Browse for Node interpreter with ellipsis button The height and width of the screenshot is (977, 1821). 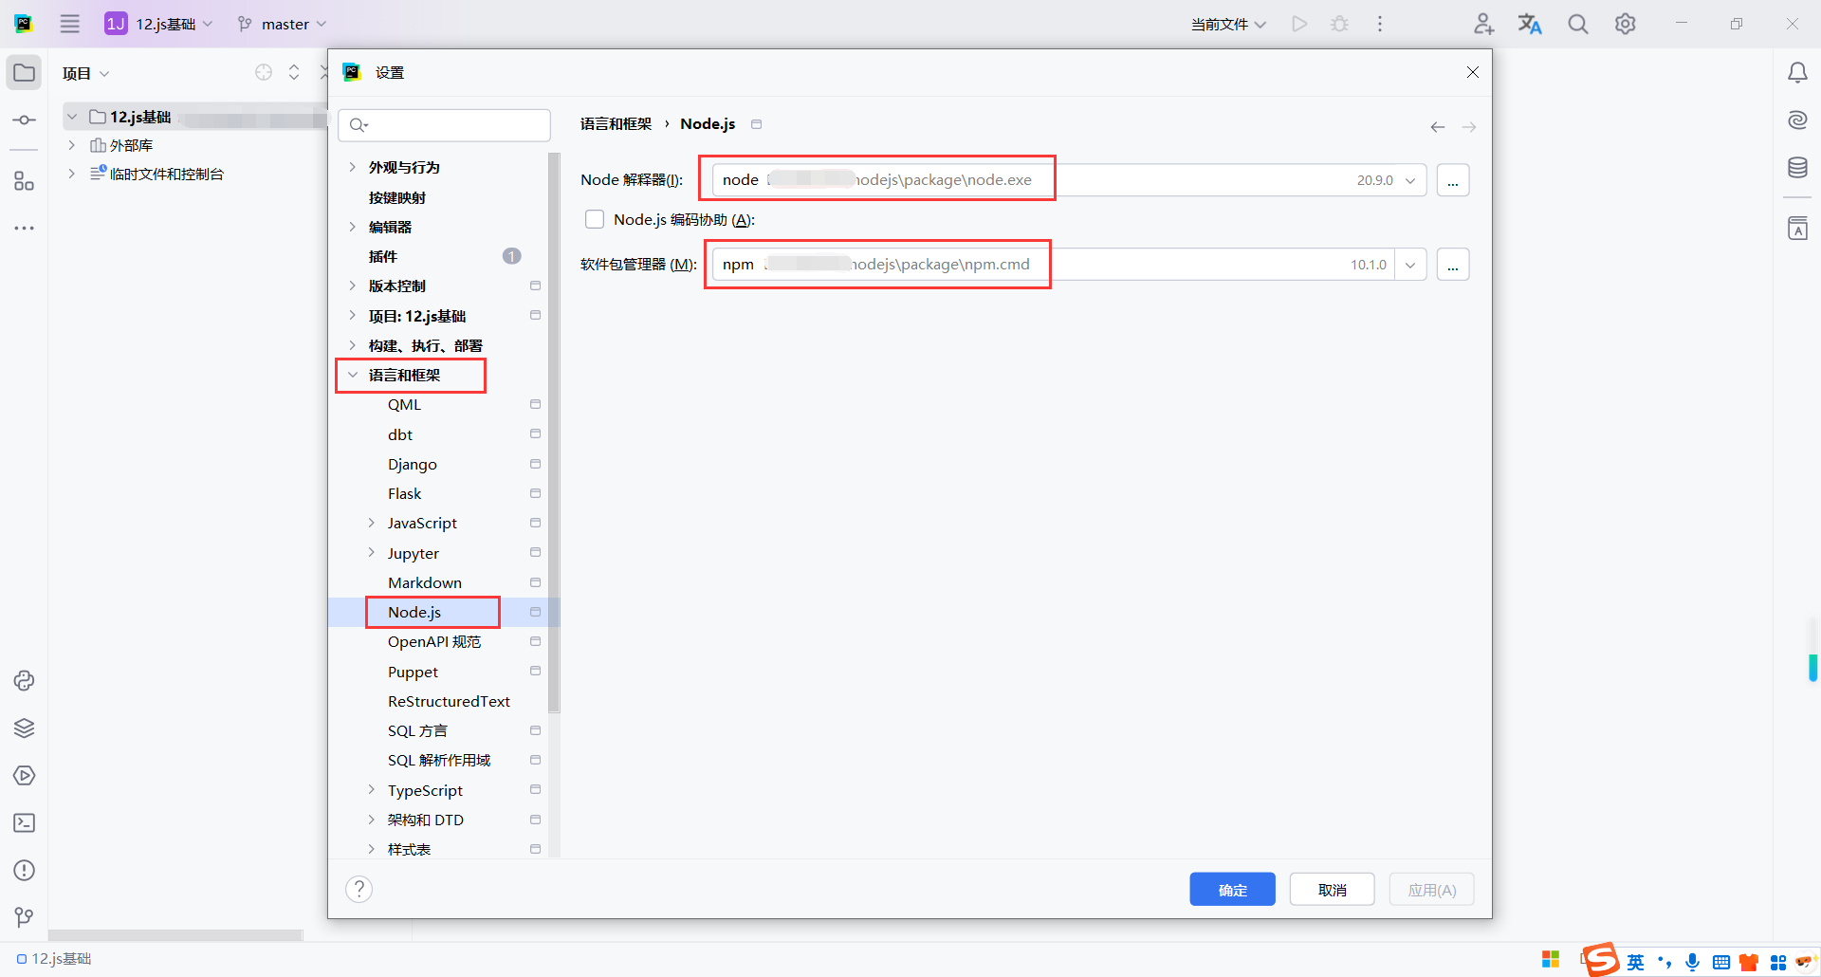1453,180
